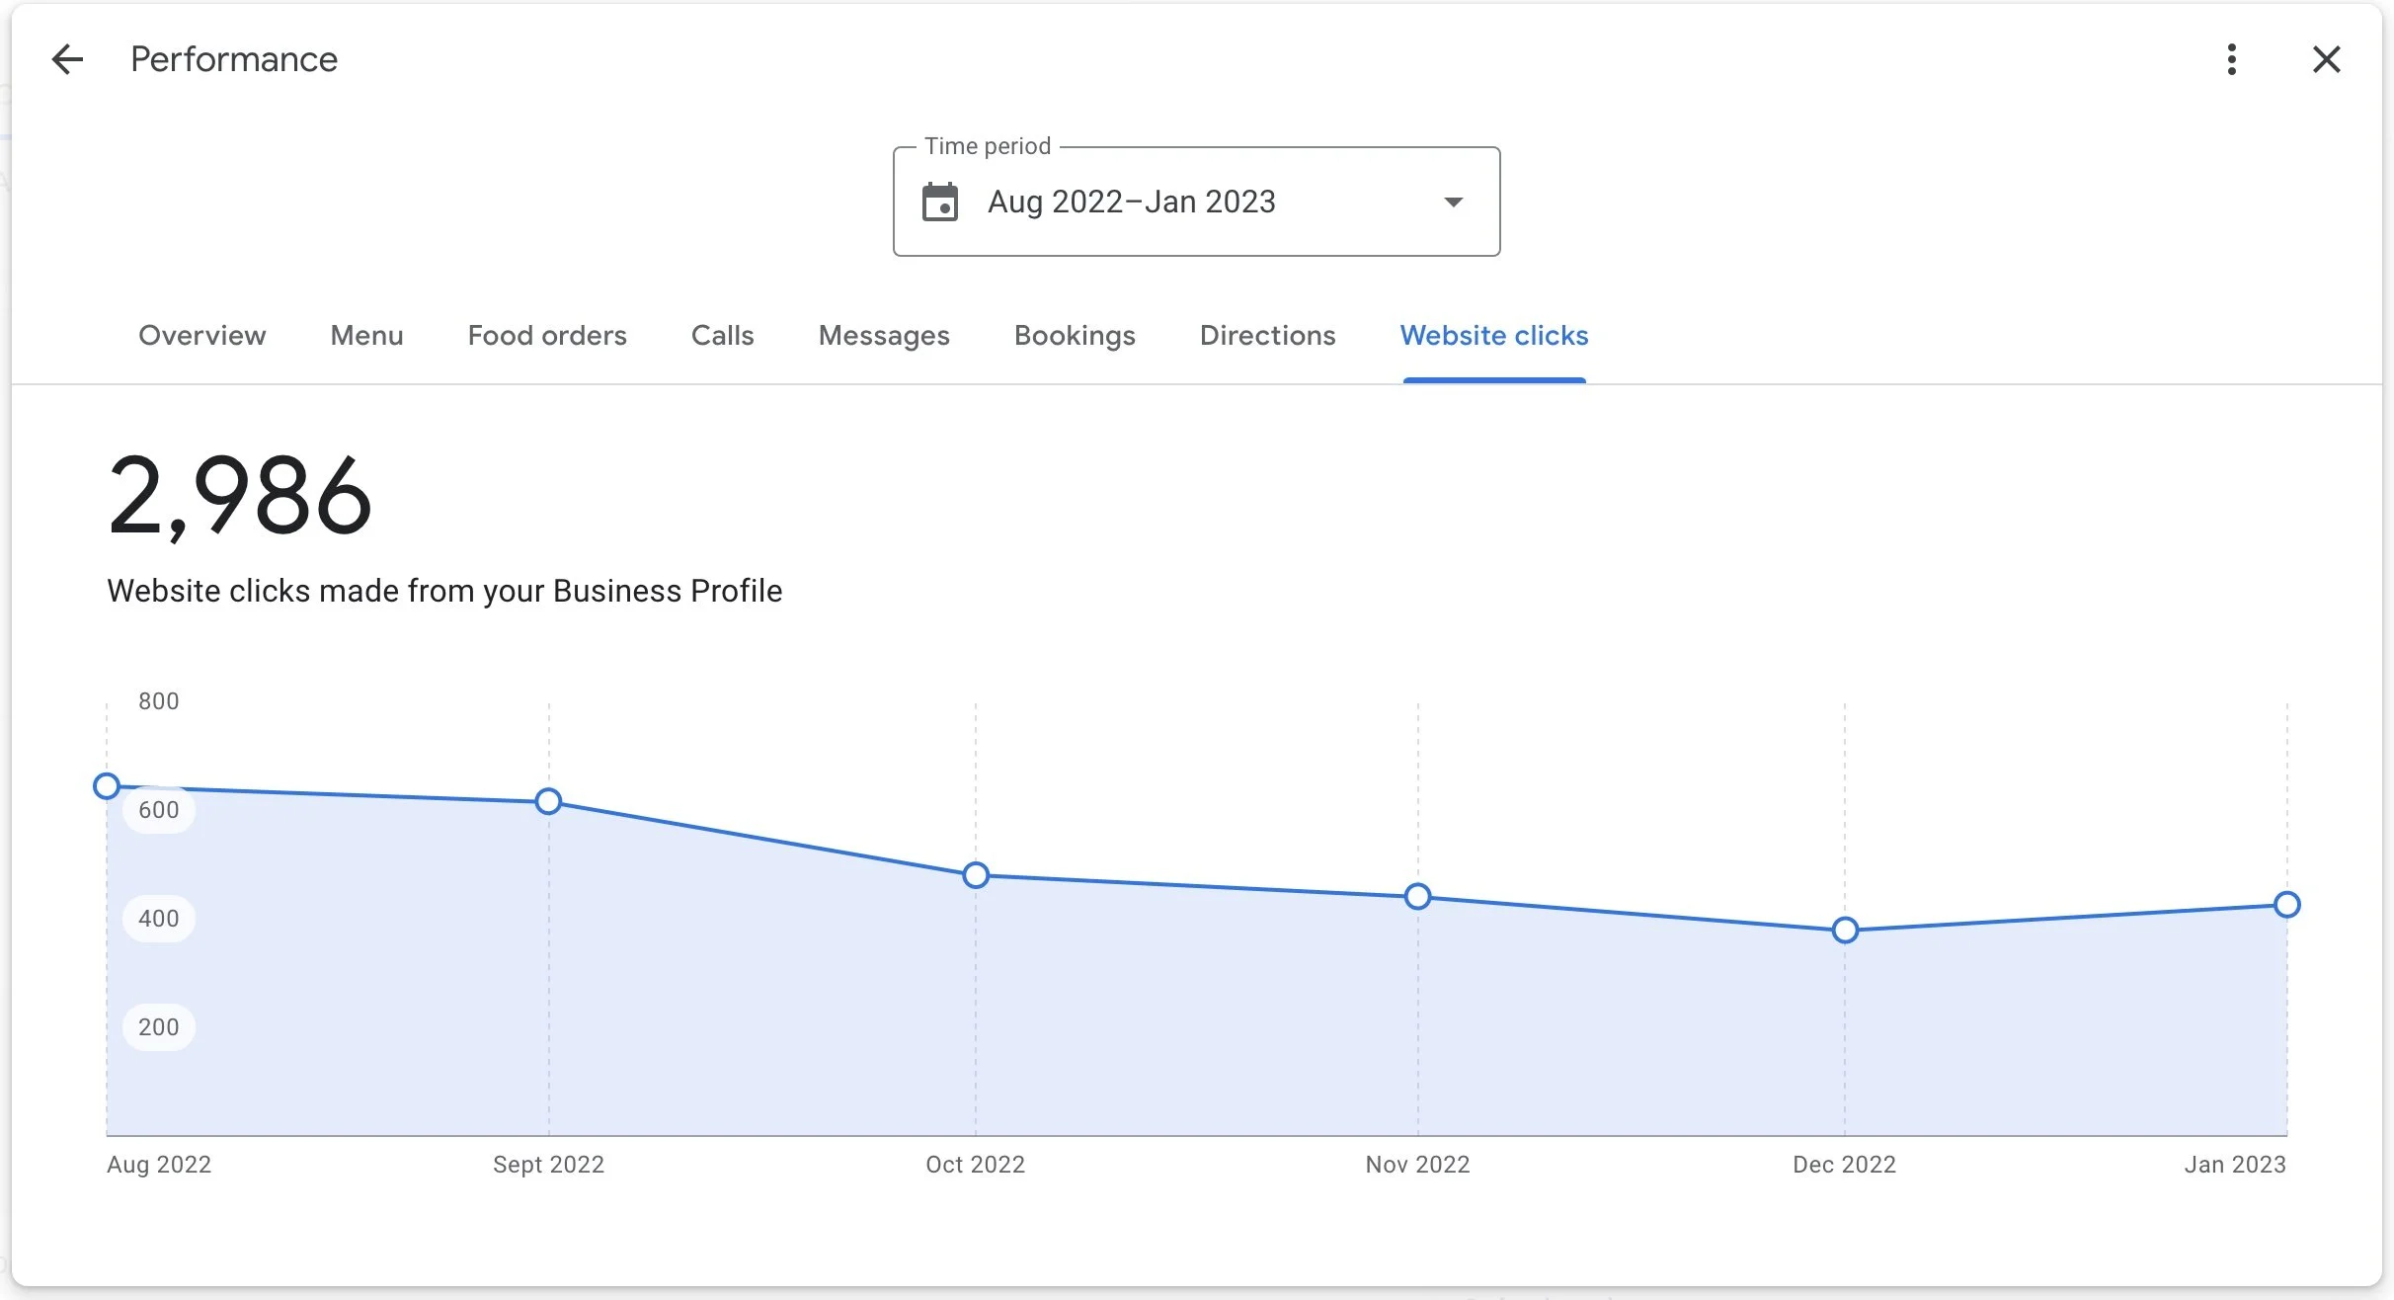Open the three-dot more options menu
2394x1300 pixels.
pyautogui.click(x=2231, y=59)
